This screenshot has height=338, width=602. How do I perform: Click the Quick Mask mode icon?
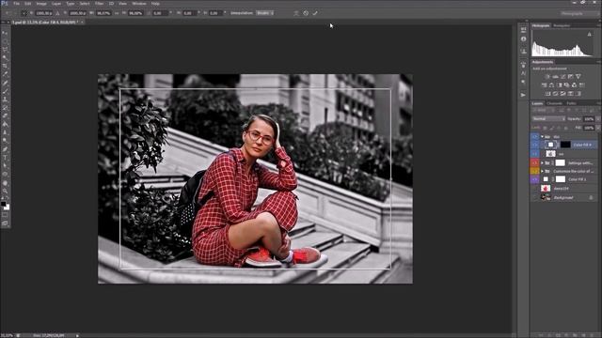[5, 216]
